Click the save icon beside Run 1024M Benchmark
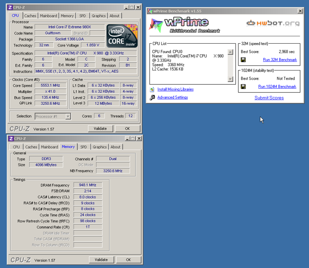 [243, 87]
